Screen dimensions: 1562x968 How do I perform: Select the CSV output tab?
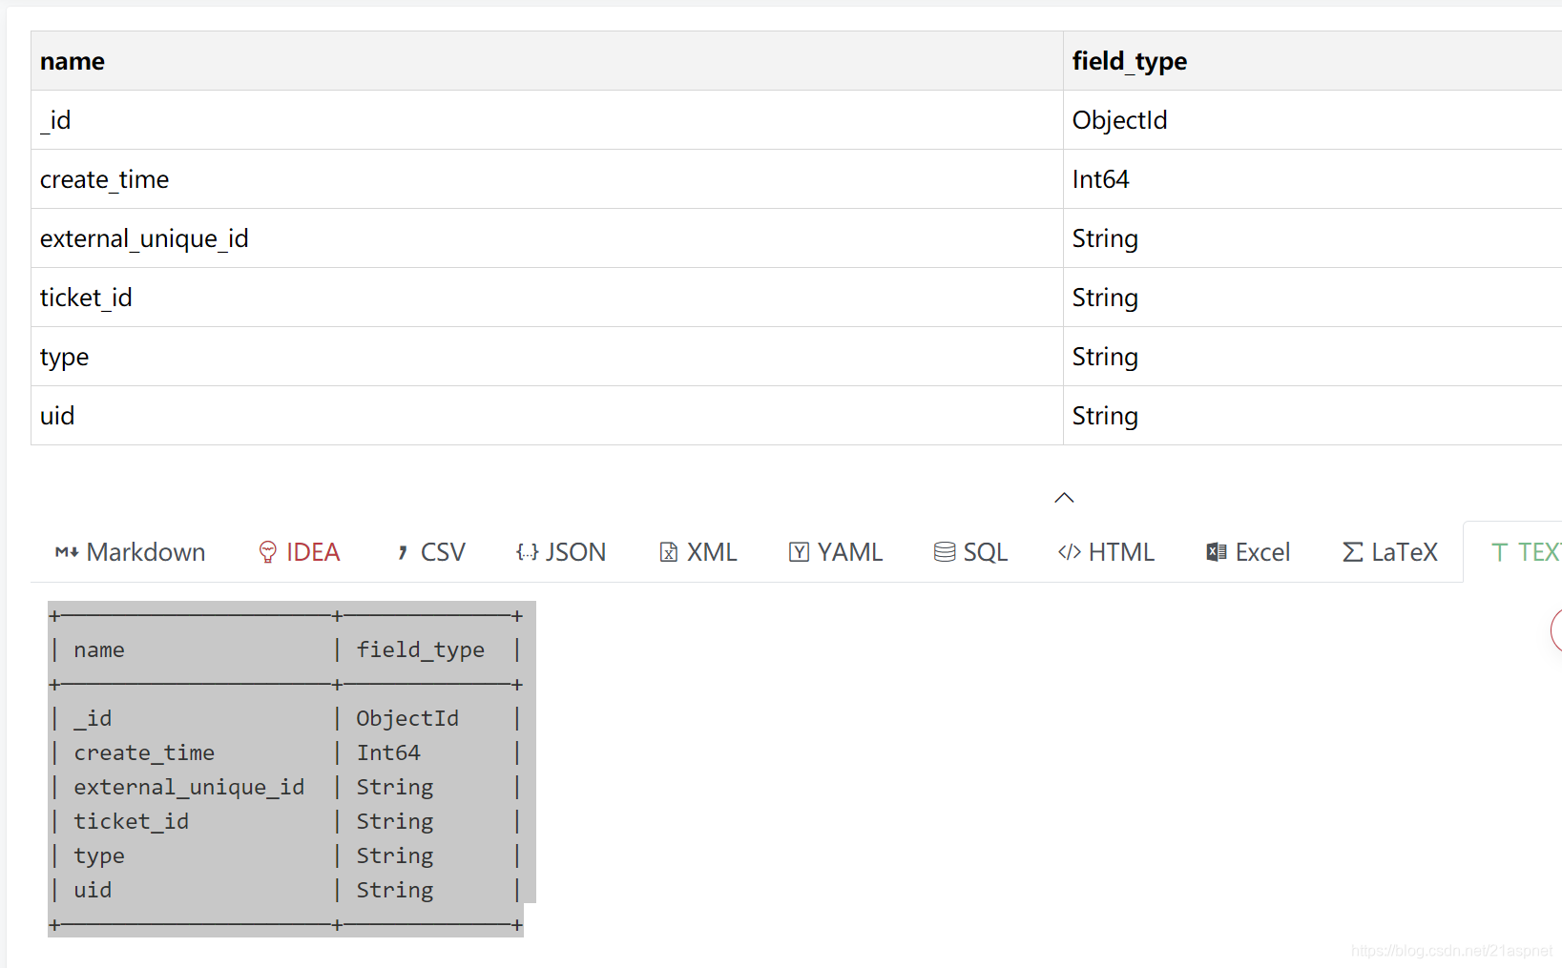pyautogui.click(x=431, y=552)
